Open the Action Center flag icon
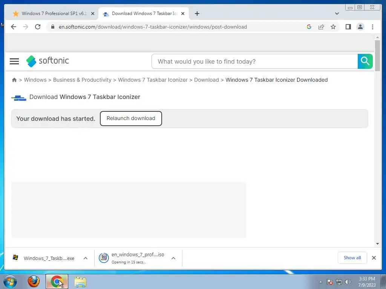This screenshot has width=386, height=289. coord(329,282)
